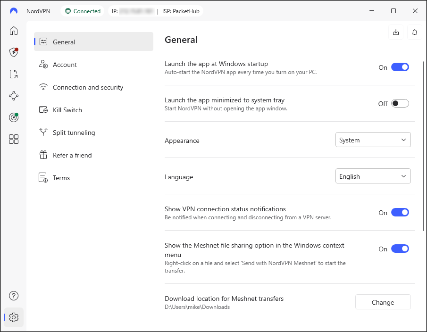Open the Meshnet icon in sidebar
The width and height of the screenshot is (427, 332).
pos(14,96)
